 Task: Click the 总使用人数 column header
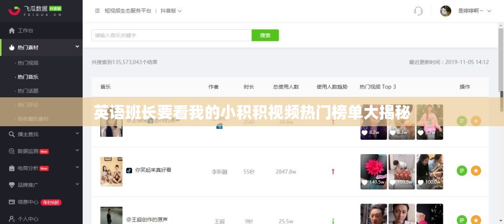click(x=286, y=87)
